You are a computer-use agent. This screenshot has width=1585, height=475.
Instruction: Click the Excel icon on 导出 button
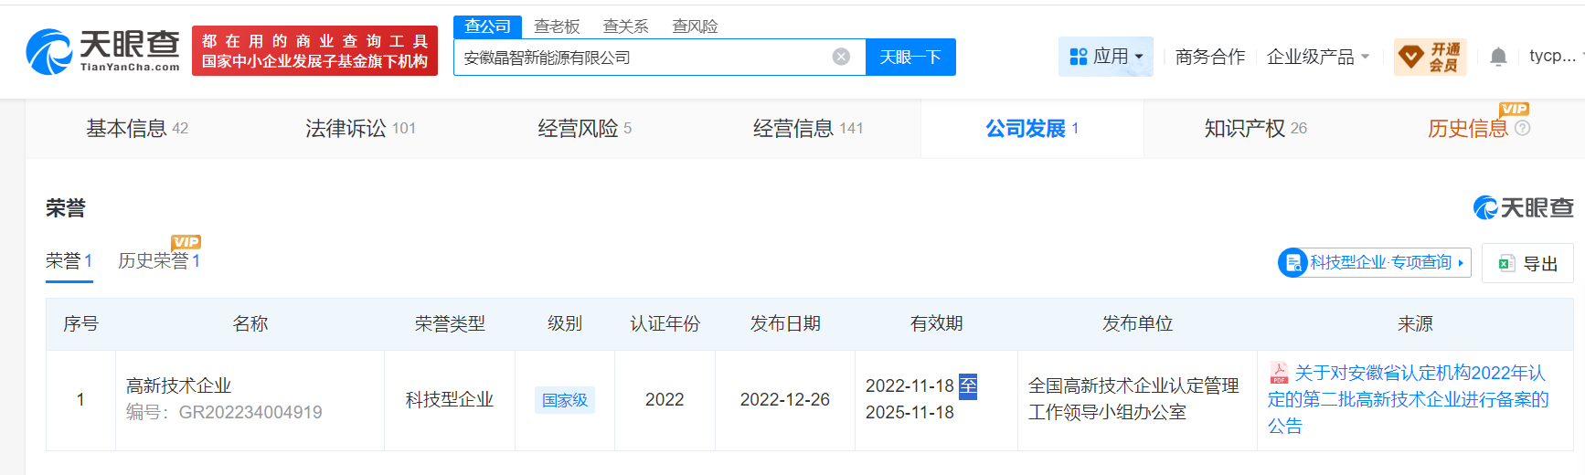1506,264
